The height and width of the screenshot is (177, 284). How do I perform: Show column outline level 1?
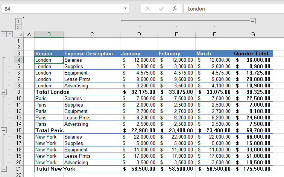18,21
